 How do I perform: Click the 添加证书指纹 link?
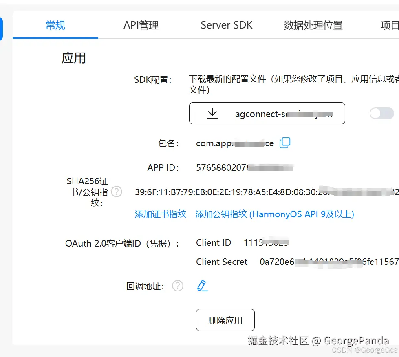[x=160, y=214]
